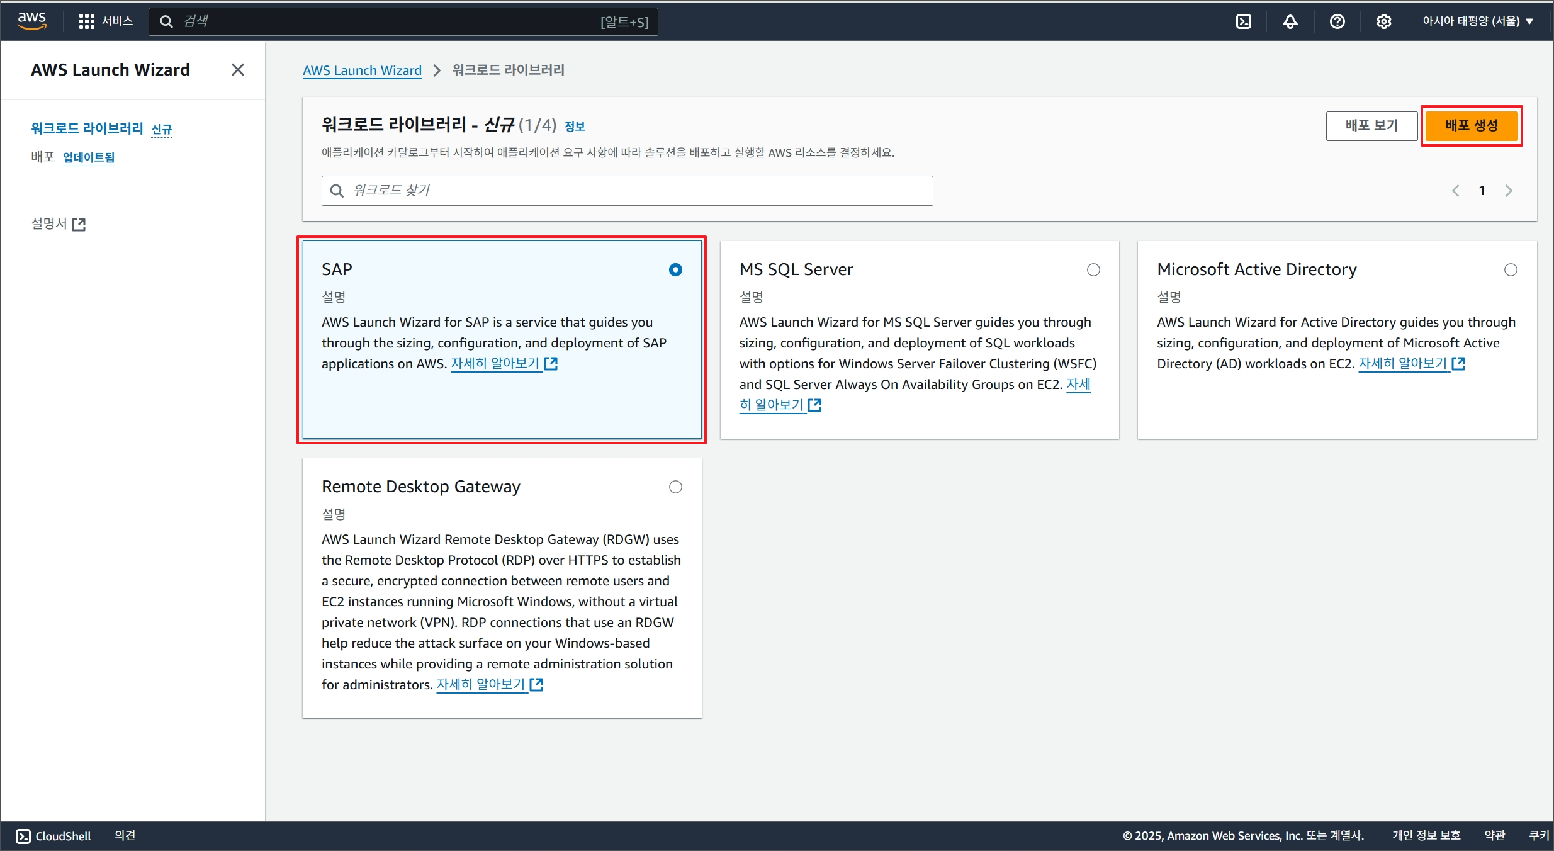This screenshot has height=851, width=1554.
Task: Click the Microsoft Active Directory card title
Action: click(x=1257, y=269)
